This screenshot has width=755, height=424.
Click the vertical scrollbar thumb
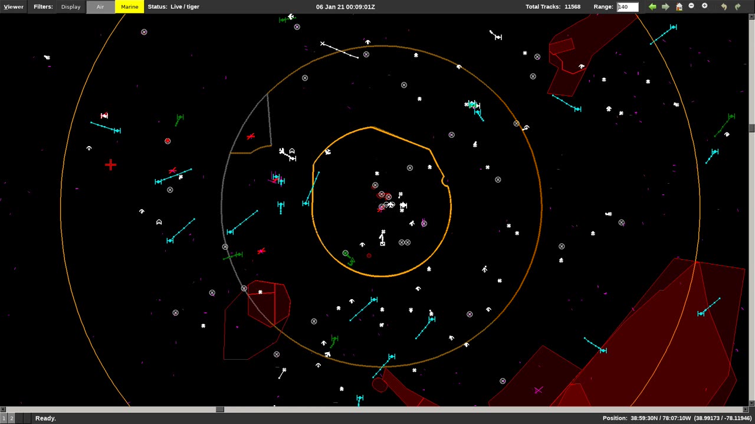(x=752, y=128)
